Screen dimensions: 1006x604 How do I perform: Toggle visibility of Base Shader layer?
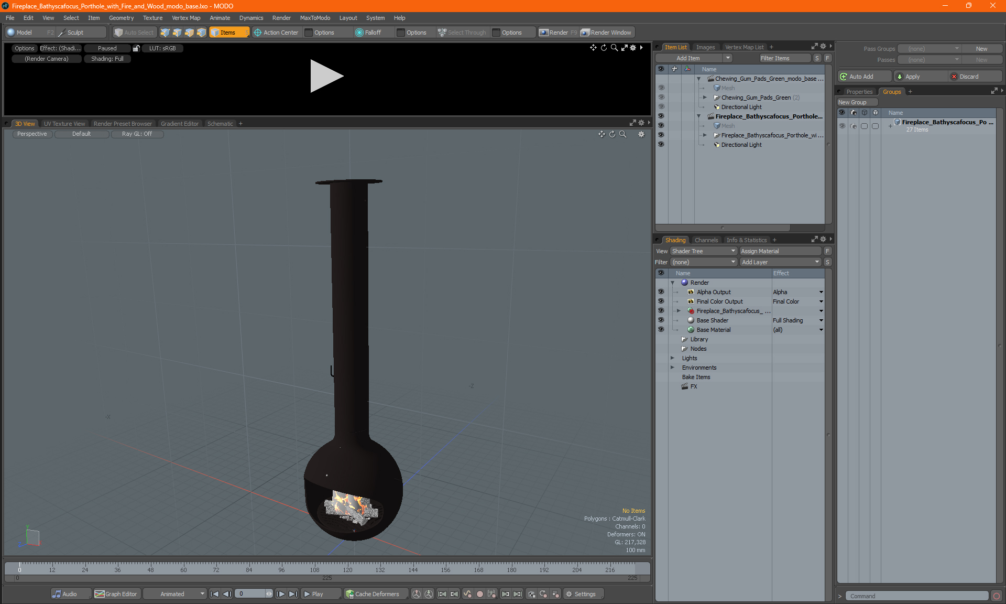tap(661, 320)
